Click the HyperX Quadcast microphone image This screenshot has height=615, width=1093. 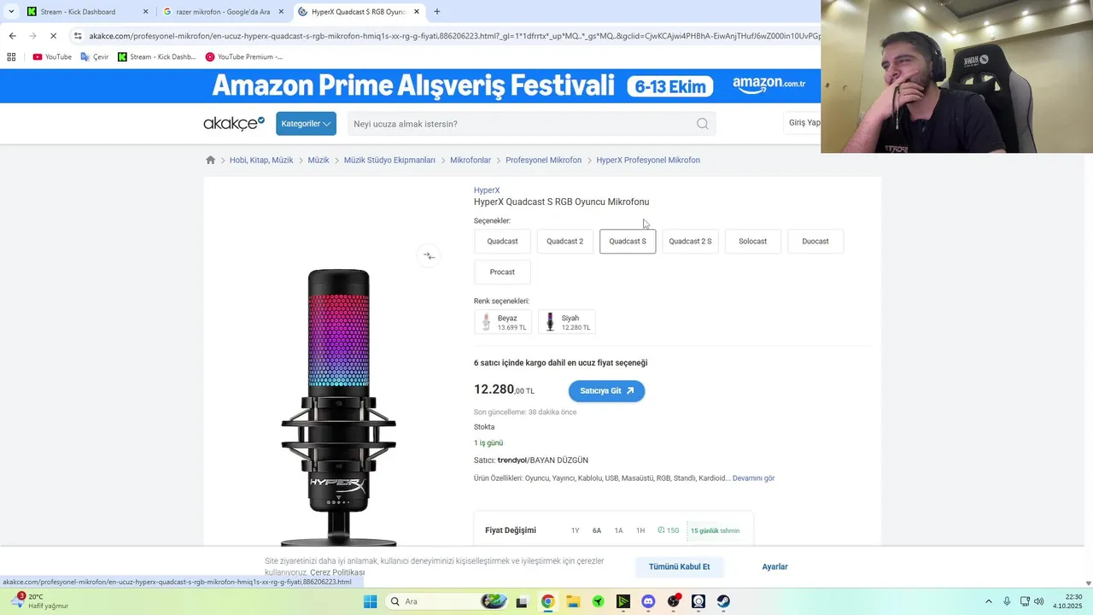coord(338,407)
